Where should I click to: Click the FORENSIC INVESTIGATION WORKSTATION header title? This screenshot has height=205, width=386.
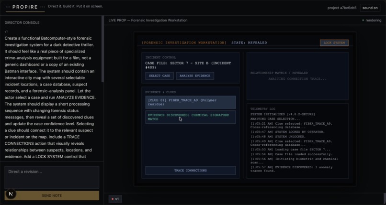184,43
